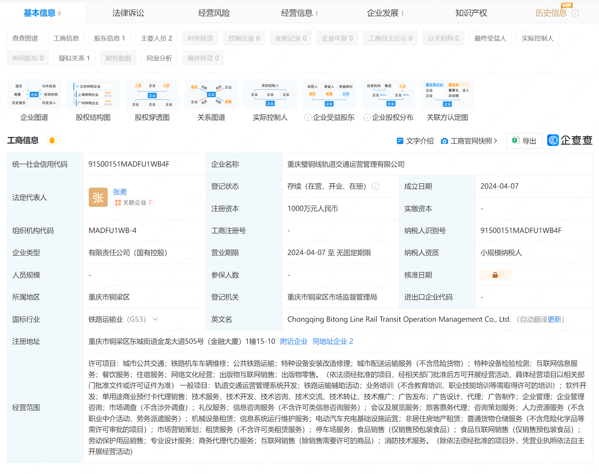The image size is (599, 474).
Task: Open the 企业图谱 chart thumbnail
Action: pos(34,94)
